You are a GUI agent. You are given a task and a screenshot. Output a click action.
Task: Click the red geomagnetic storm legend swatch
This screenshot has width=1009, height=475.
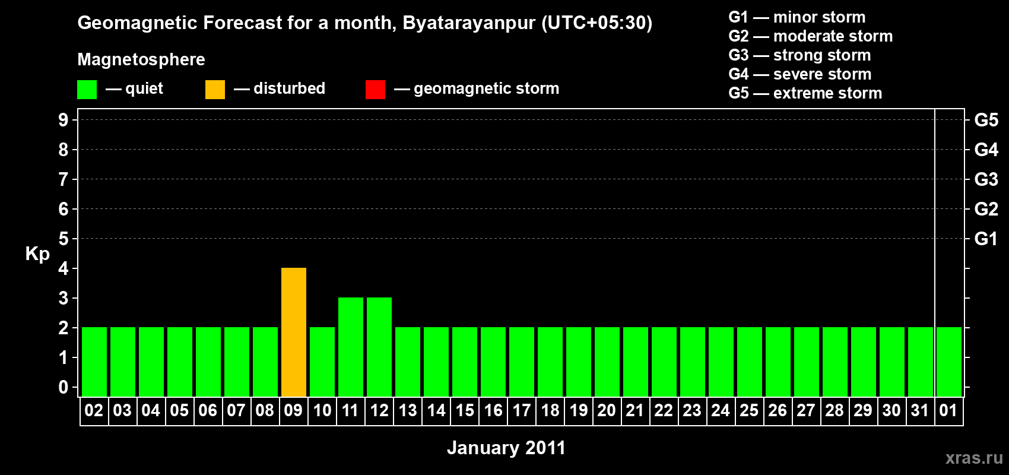(375, 90)
